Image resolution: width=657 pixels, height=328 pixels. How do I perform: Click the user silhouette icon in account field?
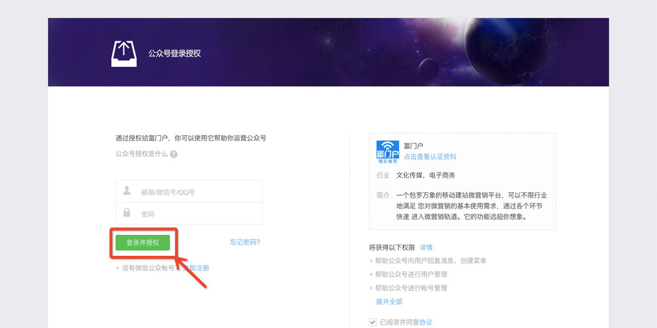coord(127,191)
